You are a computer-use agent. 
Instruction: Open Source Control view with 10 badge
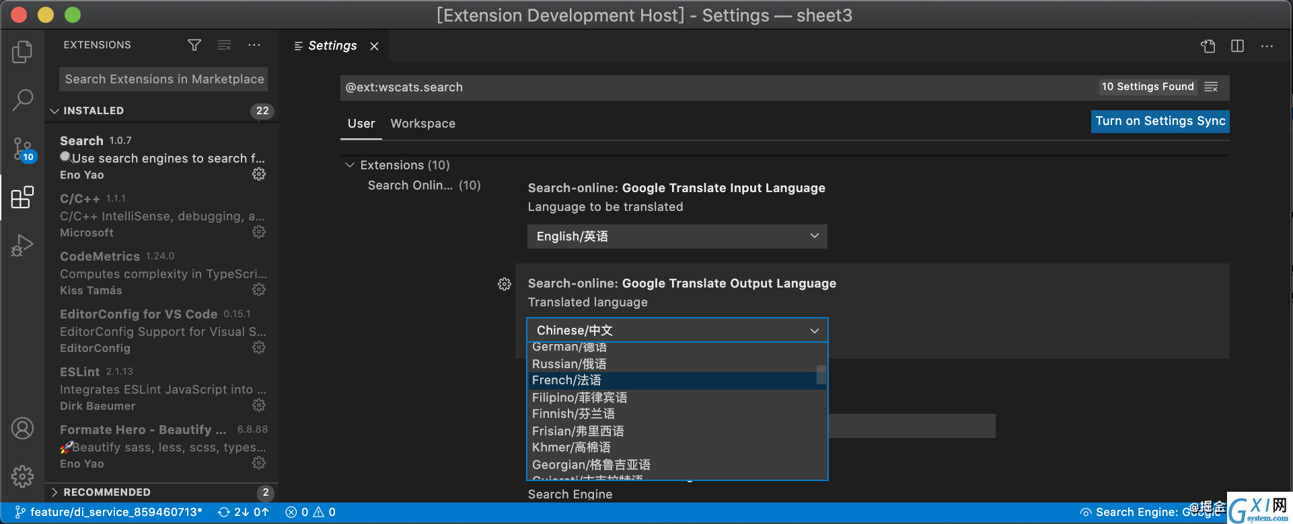(24, 149)
